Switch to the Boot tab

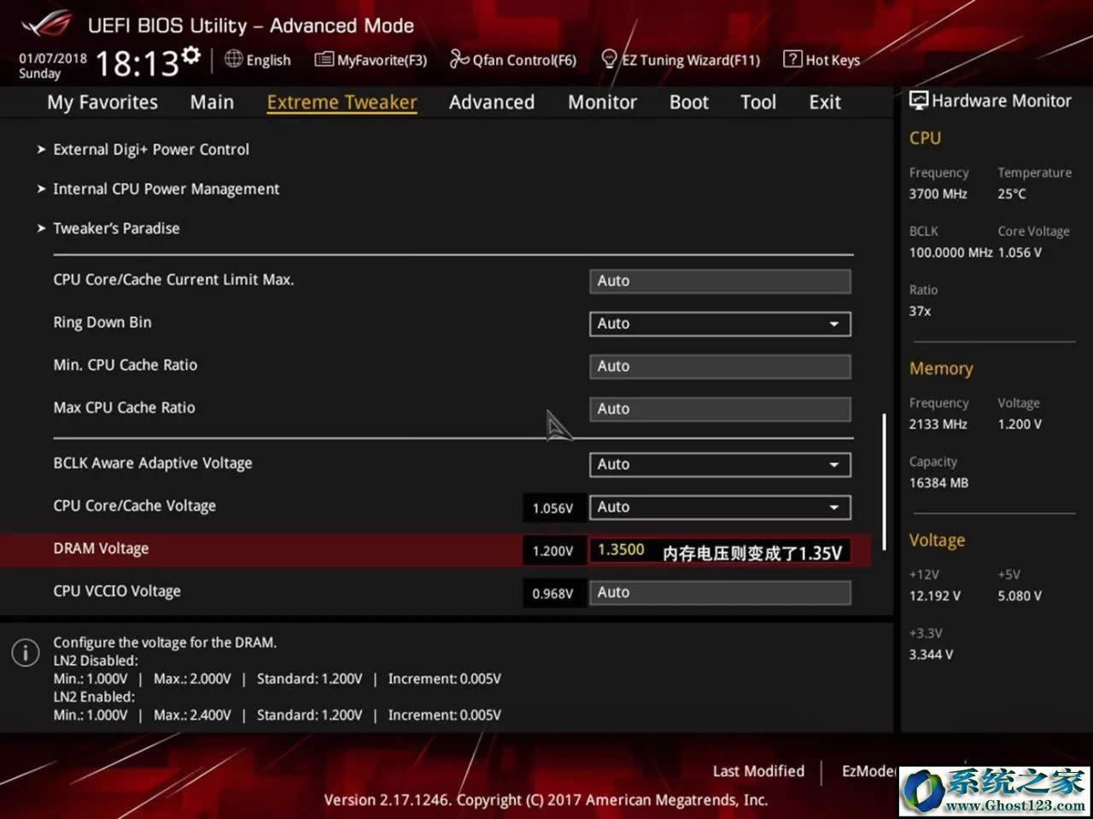click(688, 102)
